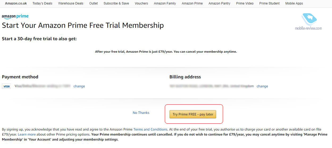Start trial with Try Prime FREE button
The image size is (332, 148).
193,114
